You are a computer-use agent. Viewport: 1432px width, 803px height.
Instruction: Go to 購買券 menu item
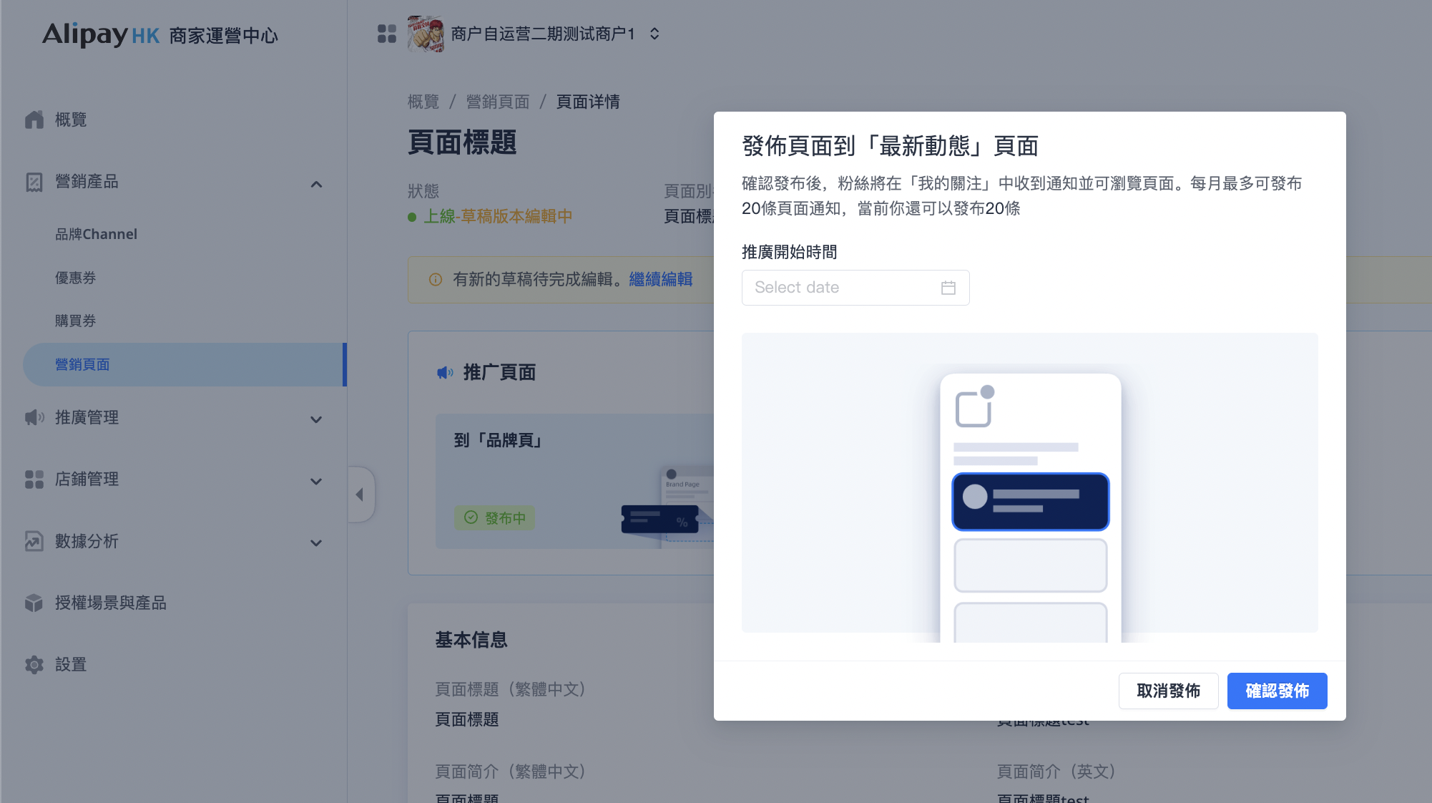tap(76, 321)
